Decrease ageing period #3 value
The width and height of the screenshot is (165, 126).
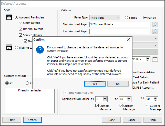(x=155, y=100)
